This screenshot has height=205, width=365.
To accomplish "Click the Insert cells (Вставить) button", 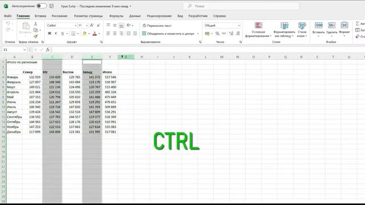I will pyautogui.click(x=318, y=30).
